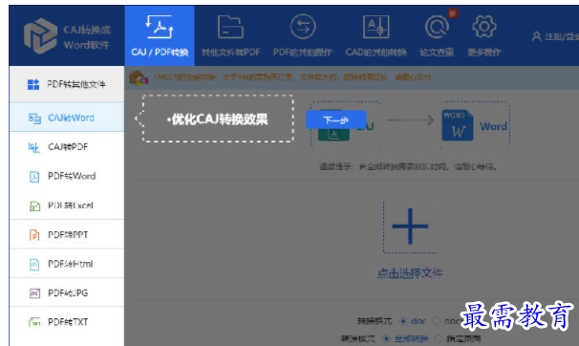Select PDF转PPT in the sidebar

coord(67,234)
